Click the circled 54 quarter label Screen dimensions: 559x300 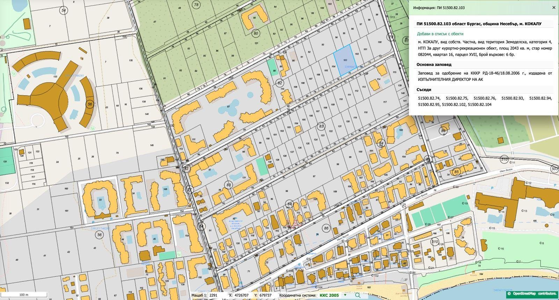pyautogui.click(x=63, y=10)
